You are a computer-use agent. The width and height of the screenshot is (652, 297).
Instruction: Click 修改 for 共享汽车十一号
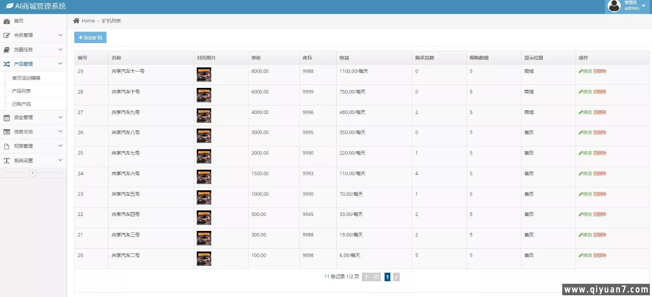point(585,71)
